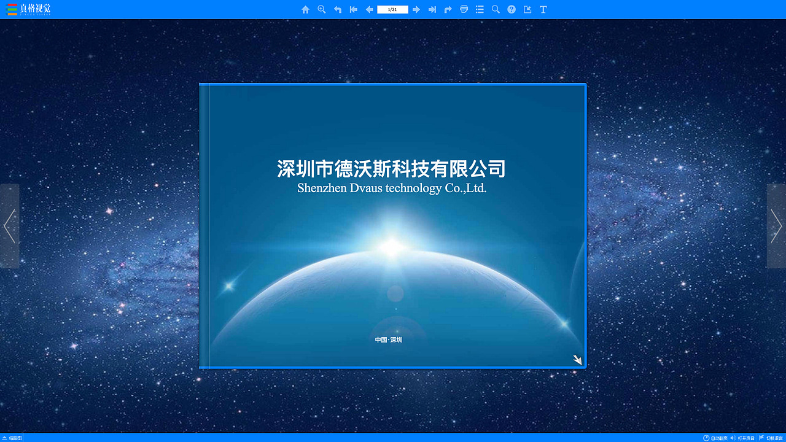Jump to the last page
The height and width of the screenshot is (442, 786).
[x=432, y=9]
